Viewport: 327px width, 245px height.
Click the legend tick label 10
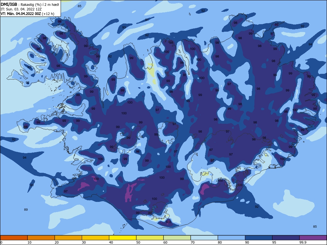(x=29, y=242)
